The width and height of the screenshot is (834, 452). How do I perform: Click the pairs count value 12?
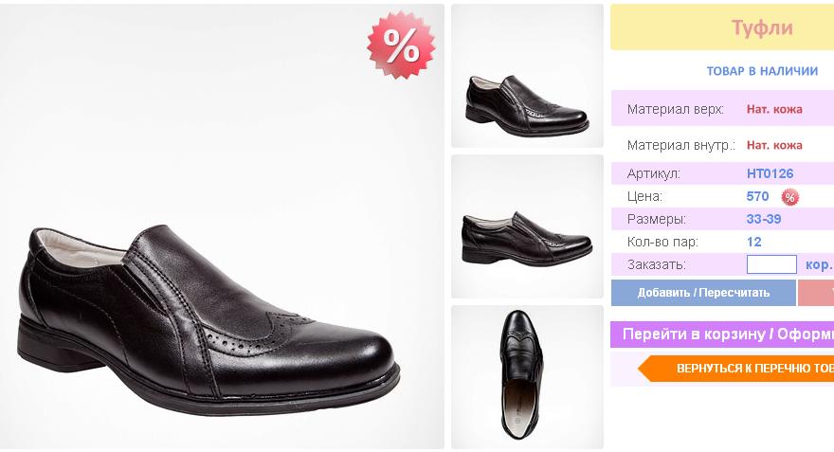pyautogui.click(x=754, y=242)
